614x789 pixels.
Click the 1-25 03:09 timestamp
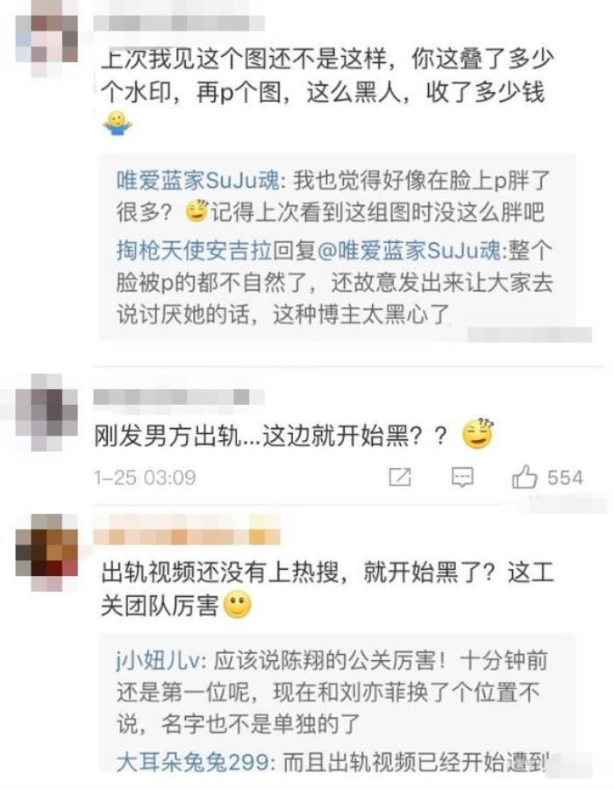pos(145,478)
